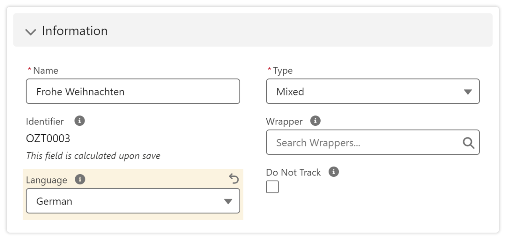Click into the Name field Frohe Weihnachten
Viewport: 505px width, 239px height.
tap(133, 91)
